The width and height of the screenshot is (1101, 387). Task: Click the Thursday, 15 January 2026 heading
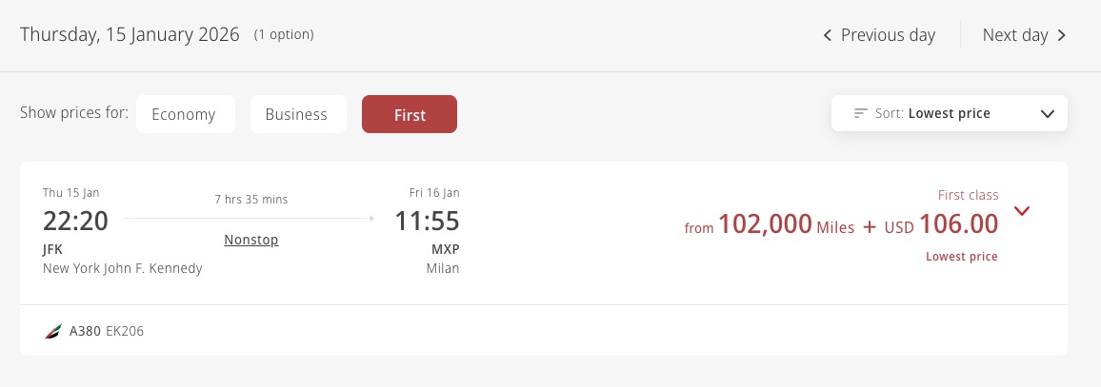(131, 35)
